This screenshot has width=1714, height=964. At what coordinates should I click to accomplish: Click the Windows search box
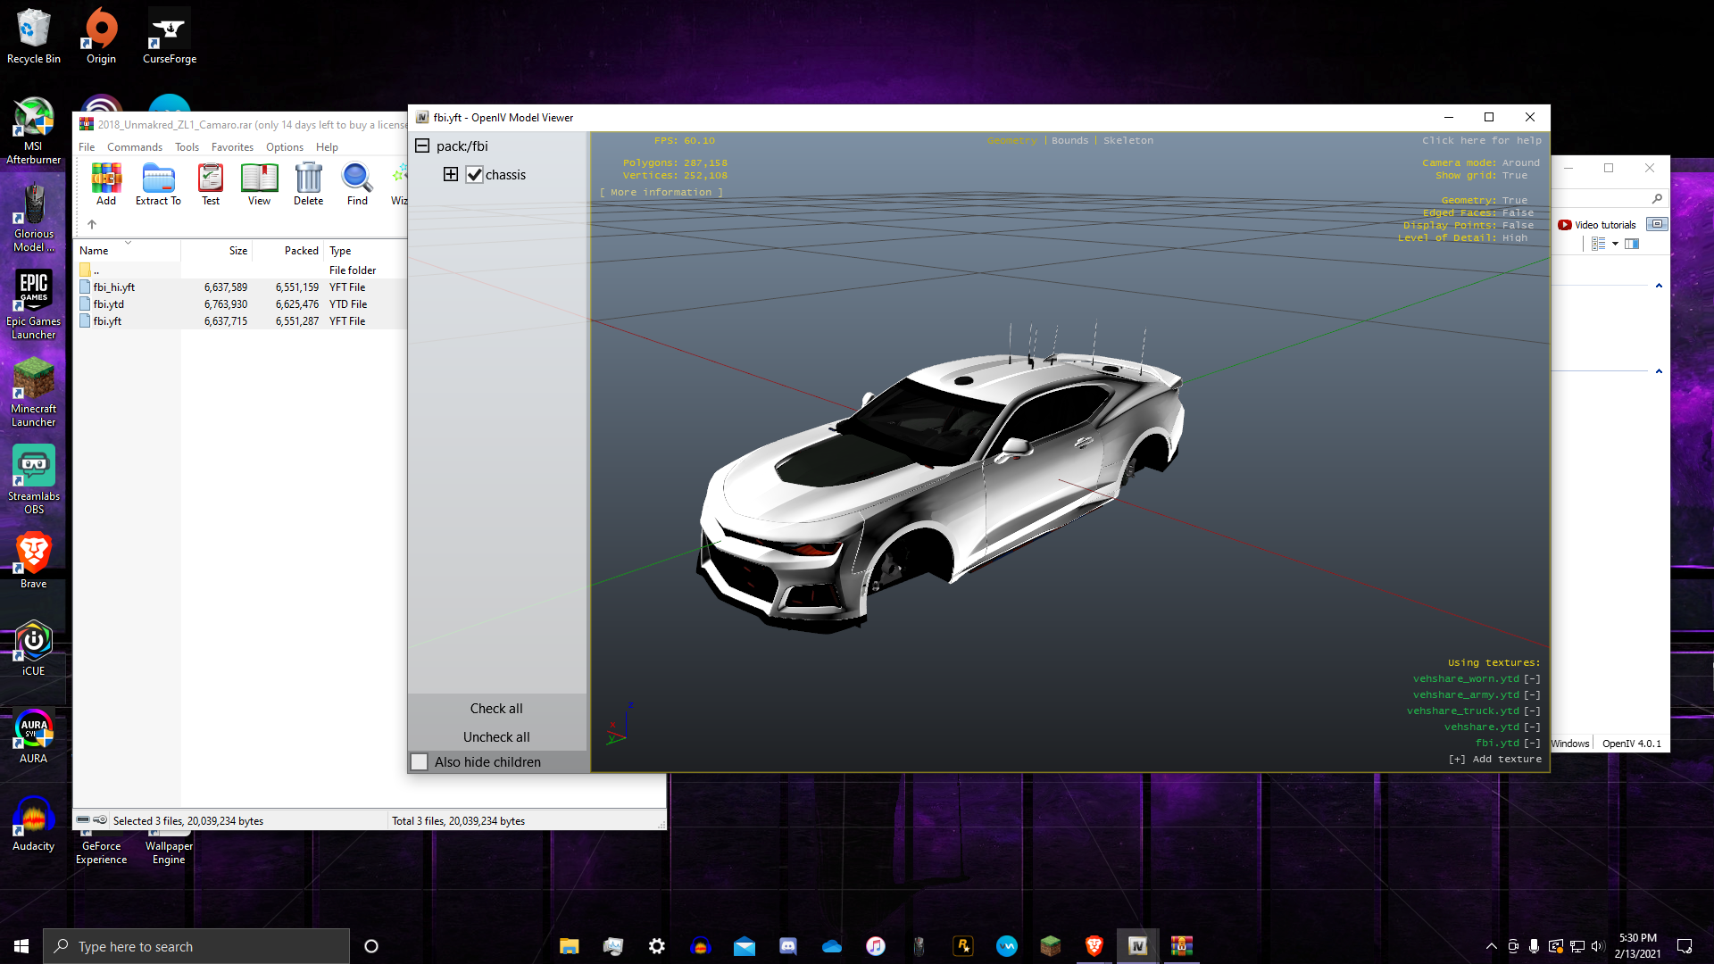pos(196,946)
